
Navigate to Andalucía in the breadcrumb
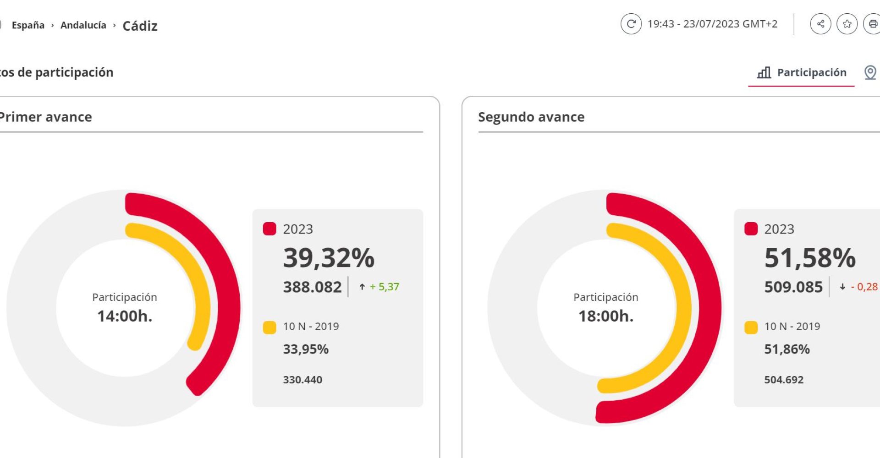(83, 25)
